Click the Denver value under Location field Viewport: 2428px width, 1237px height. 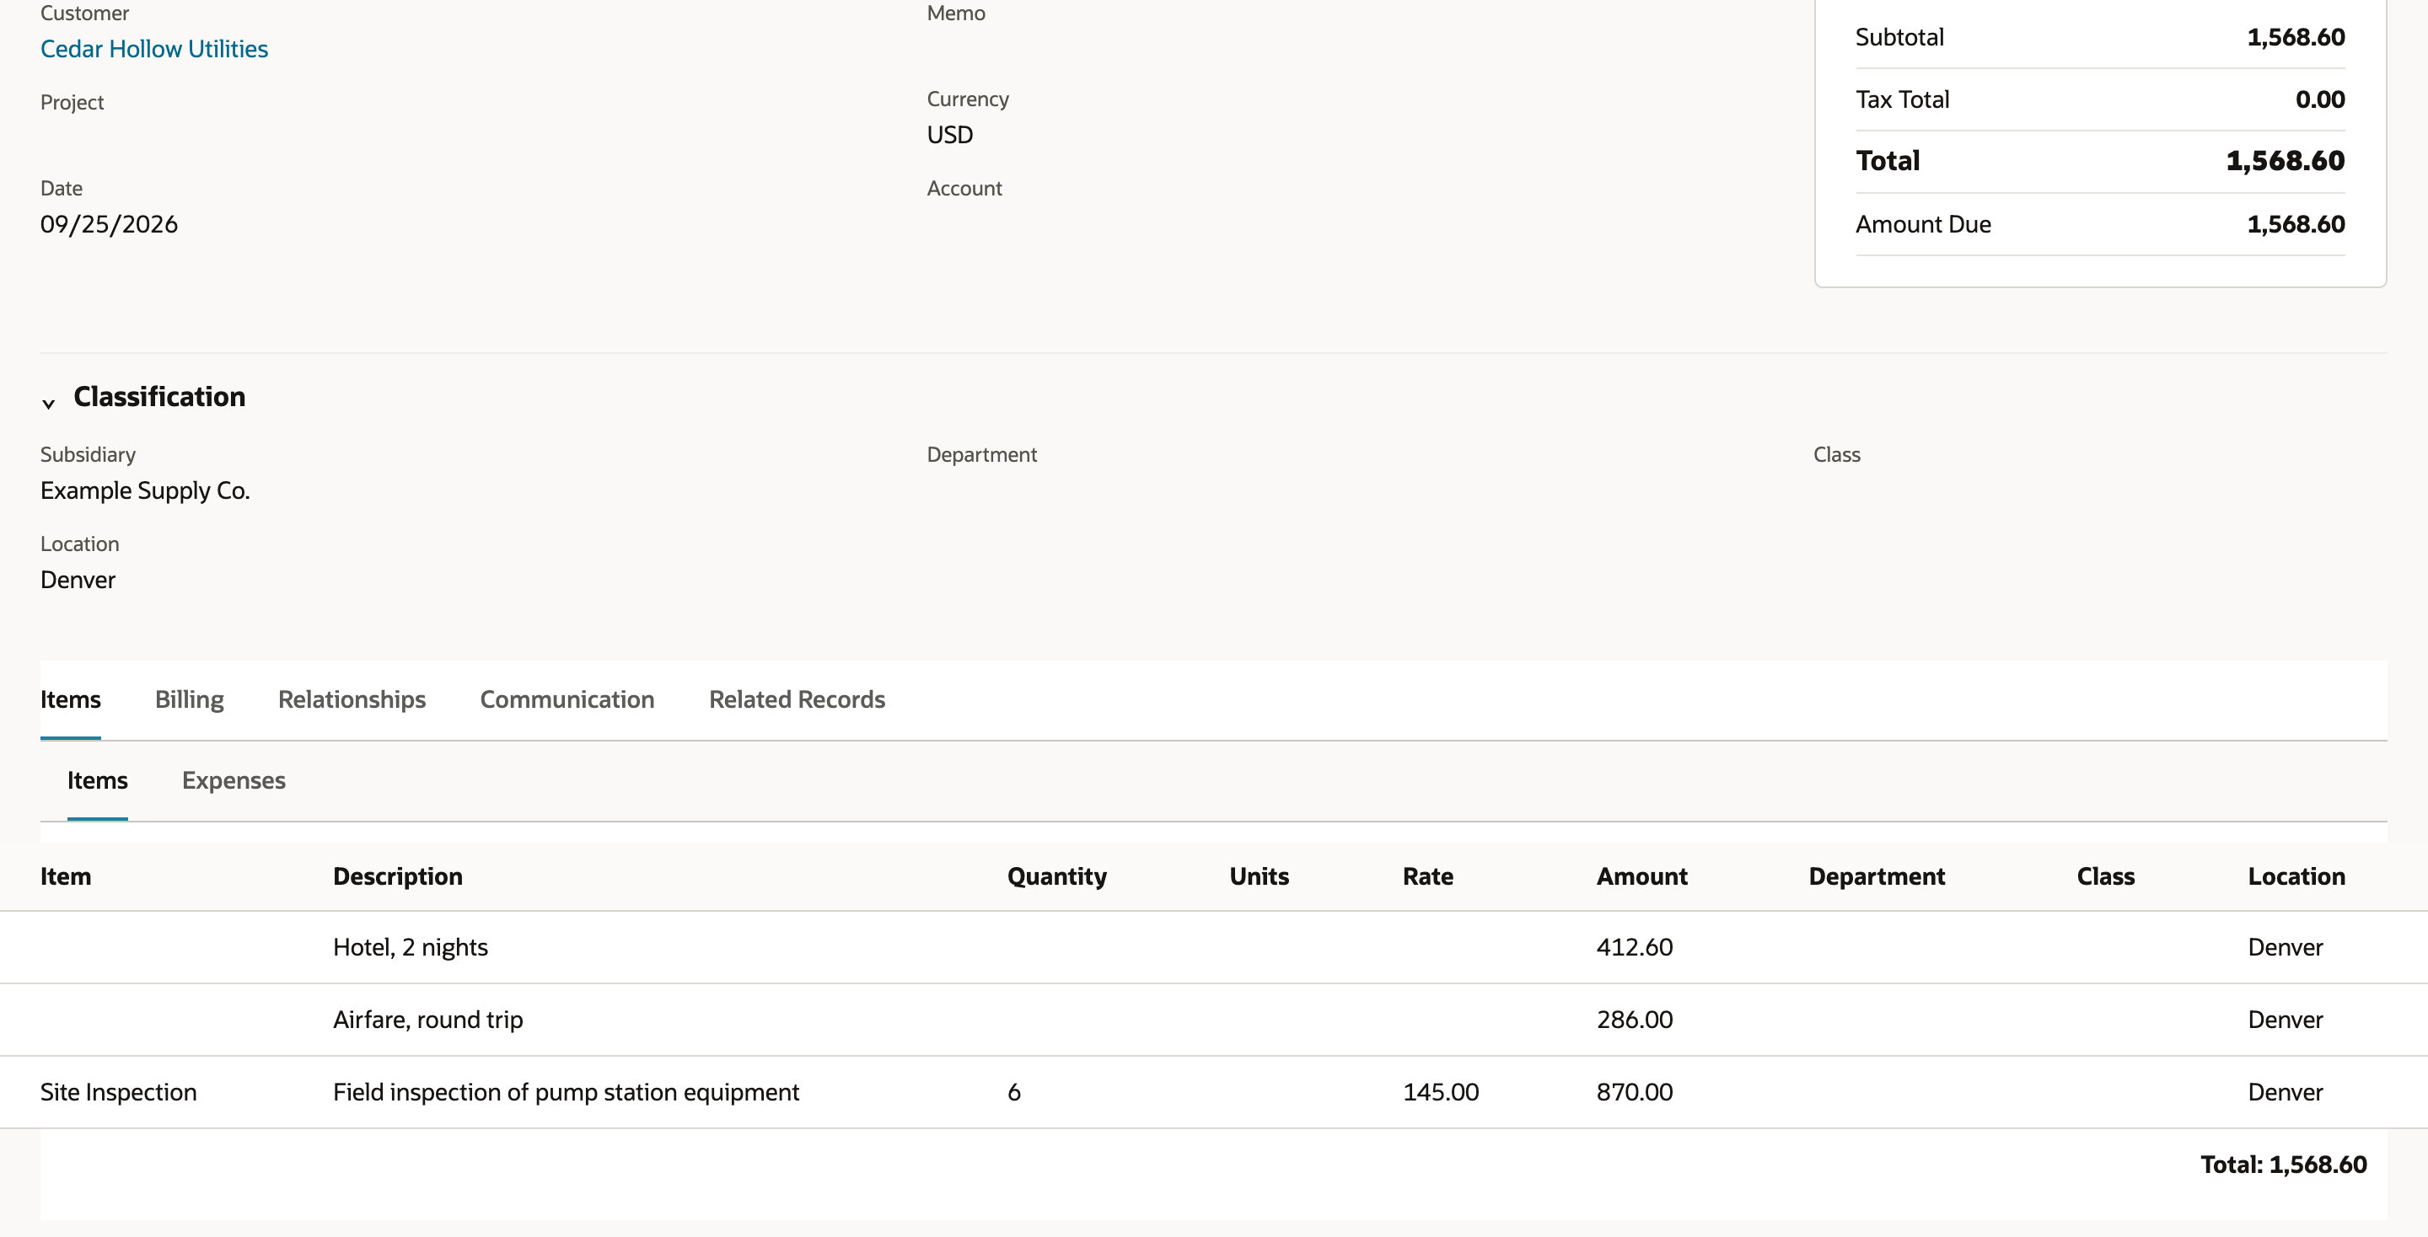click(x=78, y=581)
